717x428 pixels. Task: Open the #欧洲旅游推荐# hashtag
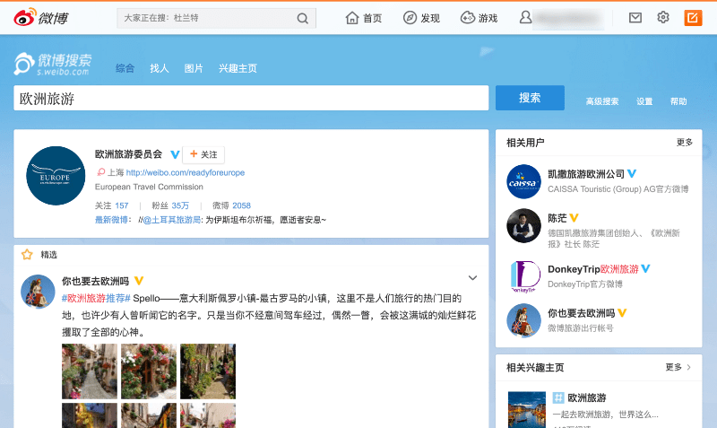tap(96, 299)
